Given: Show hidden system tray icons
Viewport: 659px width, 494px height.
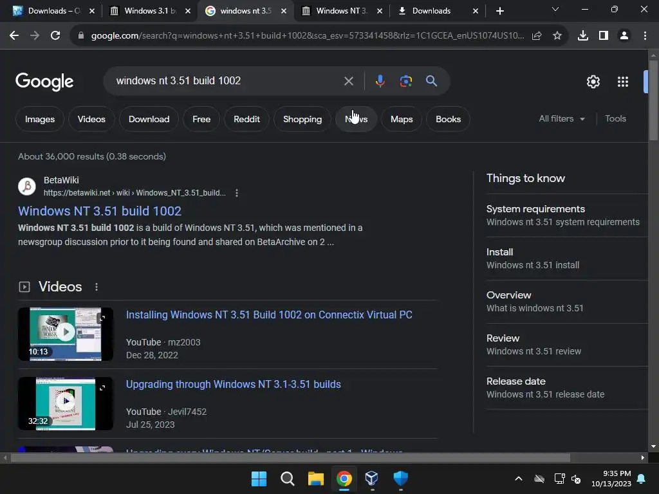Looking at the screenshot, I should coord(519,479).
